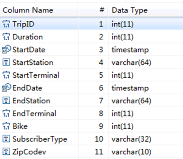Click the text icon for SubscriberType

click(x=6, y=139)
